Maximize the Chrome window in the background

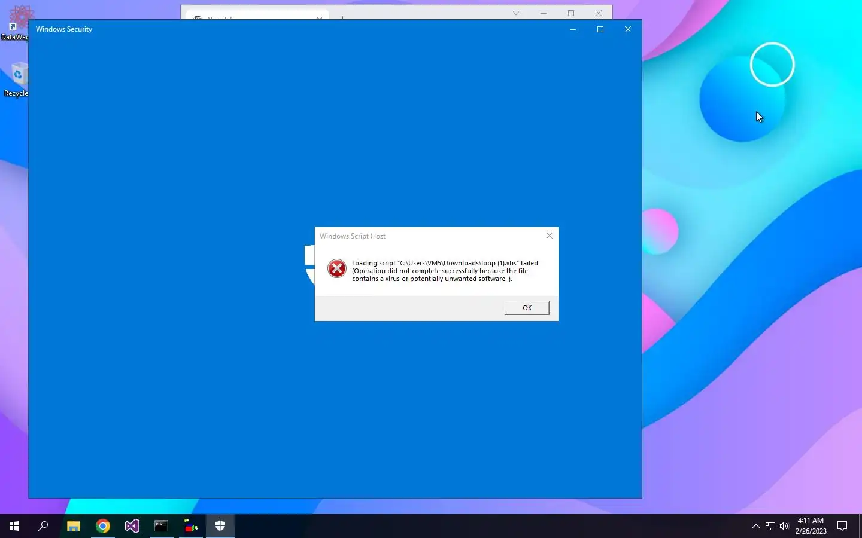(571, 13)
